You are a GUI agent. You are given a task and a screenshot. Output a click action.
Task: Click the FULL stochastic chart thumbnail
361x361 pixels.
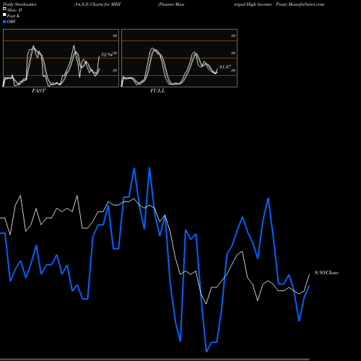179,58
